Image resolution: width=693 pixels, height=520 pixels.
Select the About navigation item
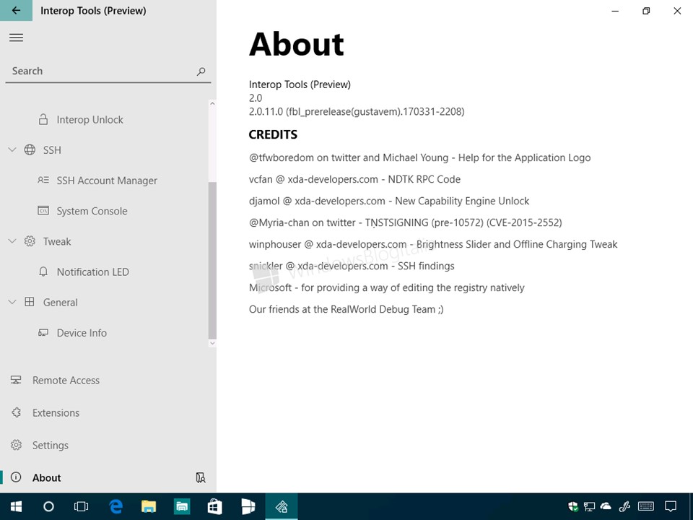[x=47, y=478]
